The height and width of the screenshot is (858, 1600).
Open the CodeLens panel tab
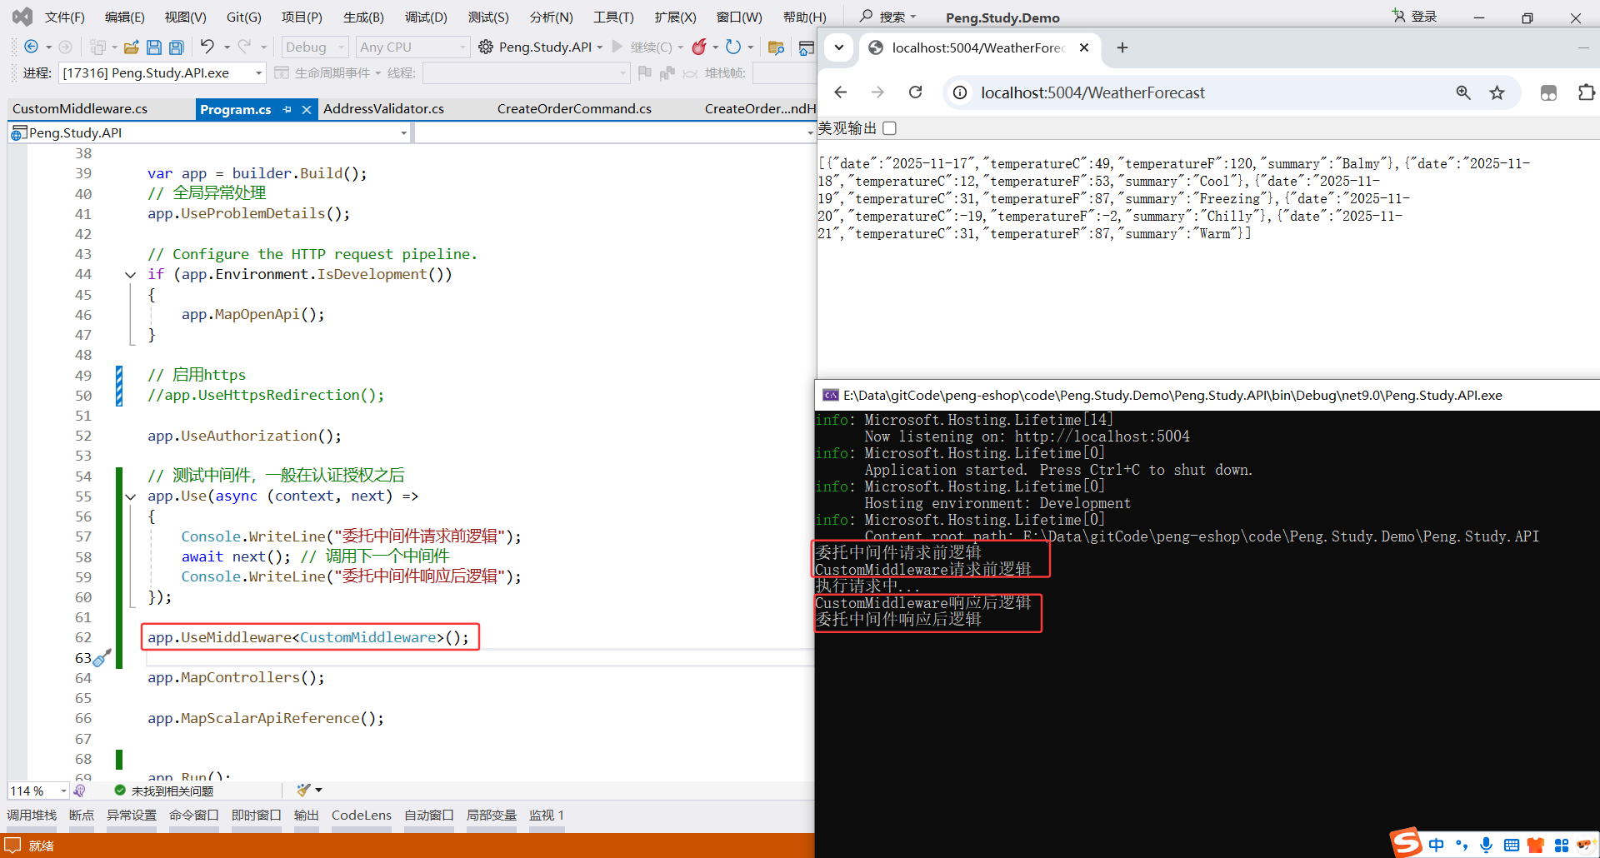[362, 816]
